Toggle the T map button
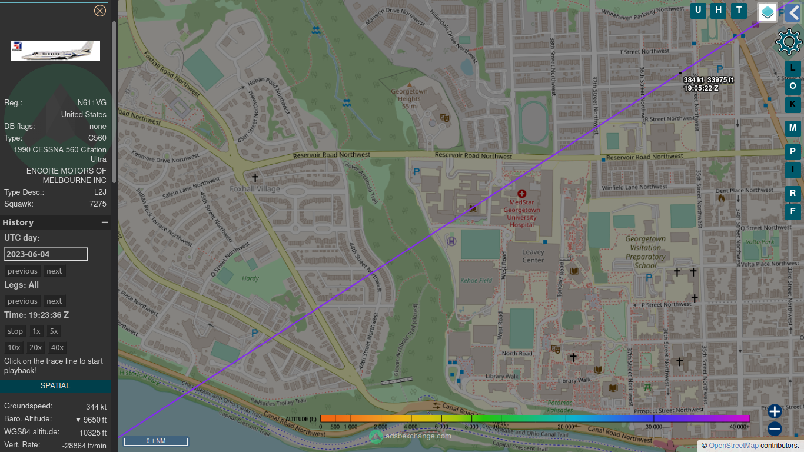Viewport: 804px width, 452px height. [739, 10]
